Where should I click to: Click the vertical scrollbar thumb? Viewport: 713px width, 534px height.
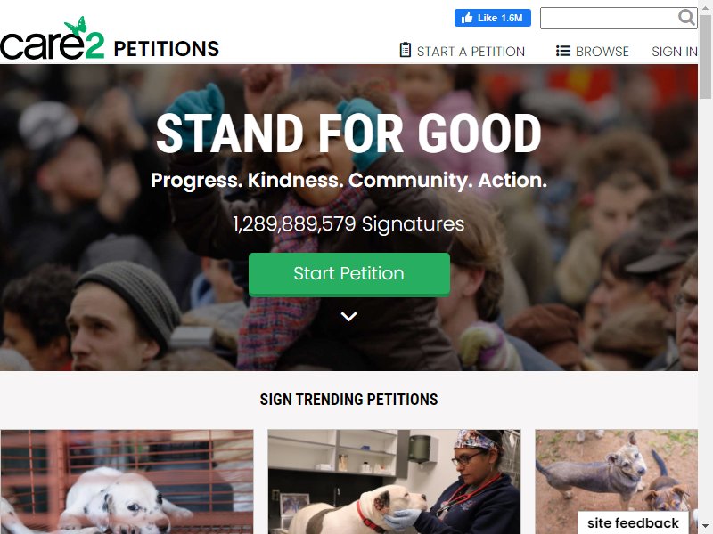point(705,57)
